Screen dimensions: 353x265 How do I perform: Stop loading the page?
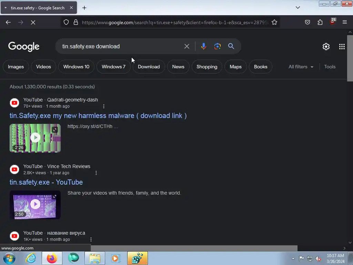[33, 22]
